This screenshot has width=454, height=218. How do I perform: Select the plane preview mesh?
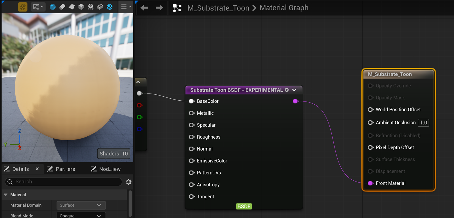pyautogui.click(x=72, y=7)
